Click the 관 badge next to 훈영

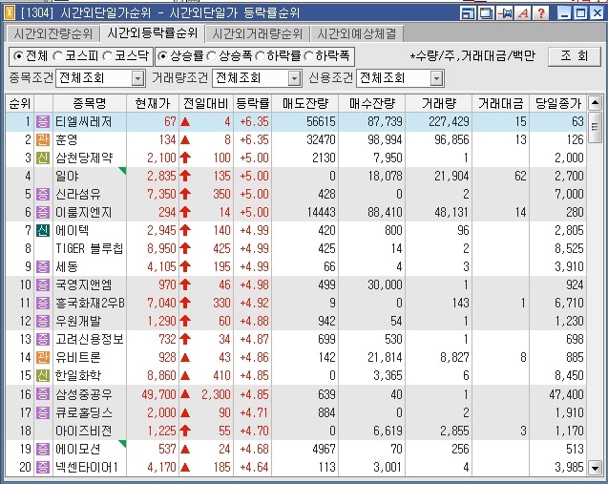tap(43, 139)
